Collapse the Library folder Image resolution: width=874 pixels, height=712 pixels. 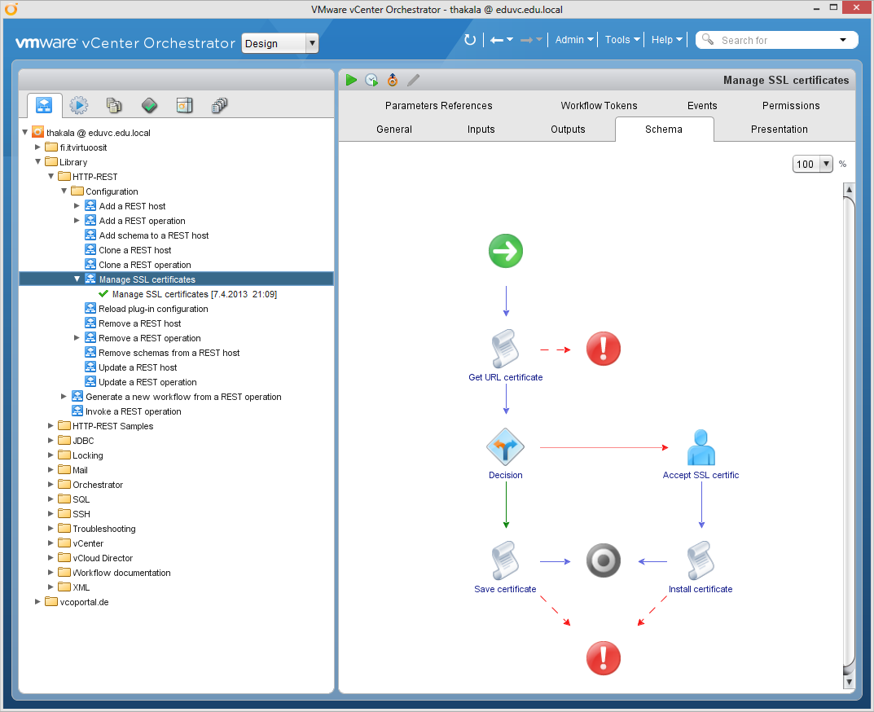pyautogui.click(x=38, y=161)
